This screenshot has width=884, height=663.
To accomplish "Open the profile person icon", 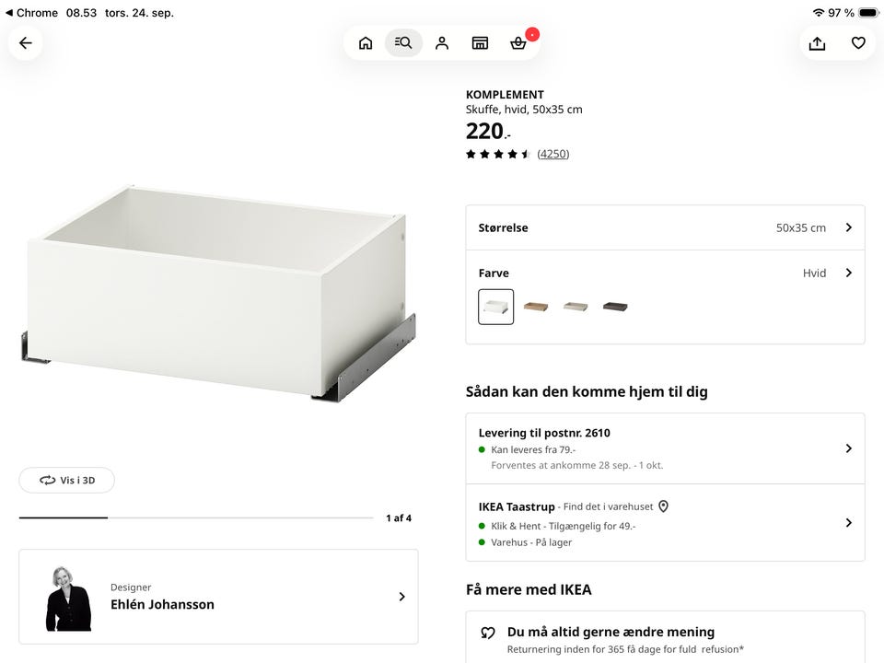I will 442,43.
